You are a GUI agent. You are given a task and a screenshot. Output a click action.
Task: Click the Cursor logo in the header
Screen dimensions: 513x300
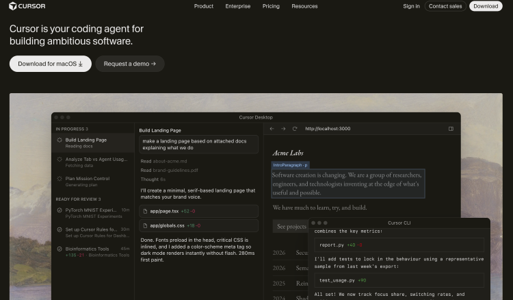click(27, 6)
